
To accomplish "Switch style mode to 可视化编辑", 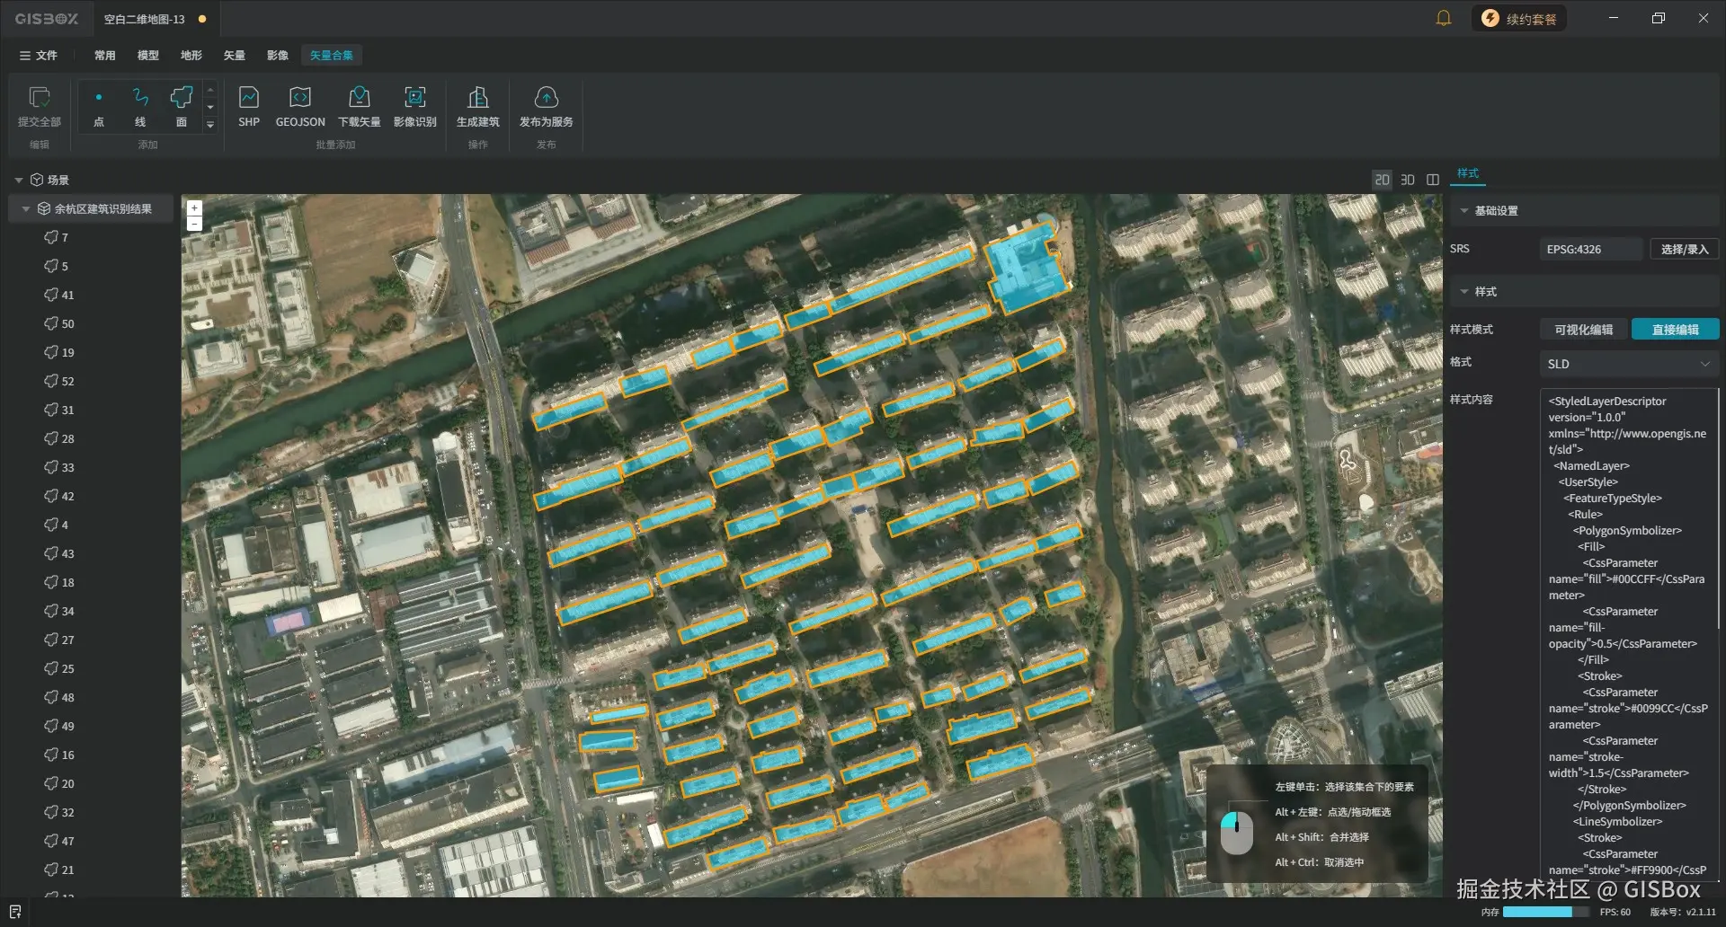I will (x=1584, y=330).
